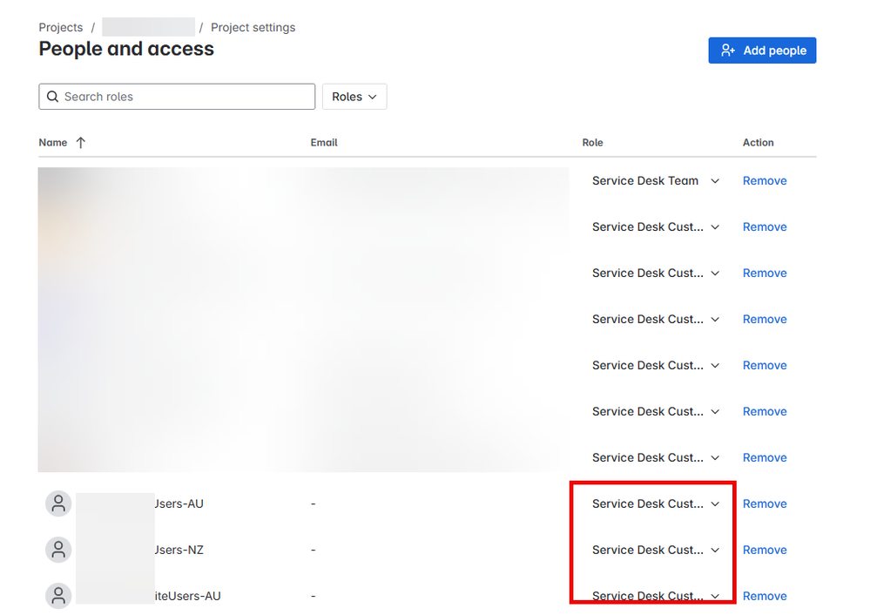The width and height of the screenshot is (870, 615).
Task: Click the Users-AU avatar icon
Action: (x=58, y=504)
